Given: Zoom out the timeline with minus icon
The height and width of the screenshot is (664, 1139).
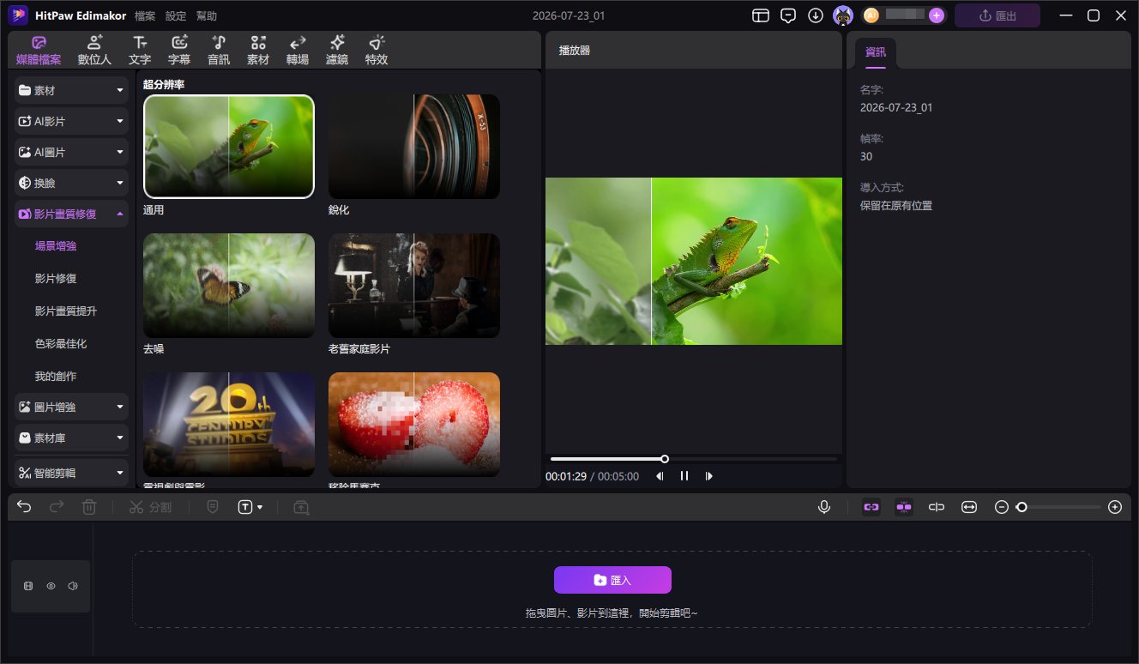Looking at the screenshot, I should point(1001,507).
